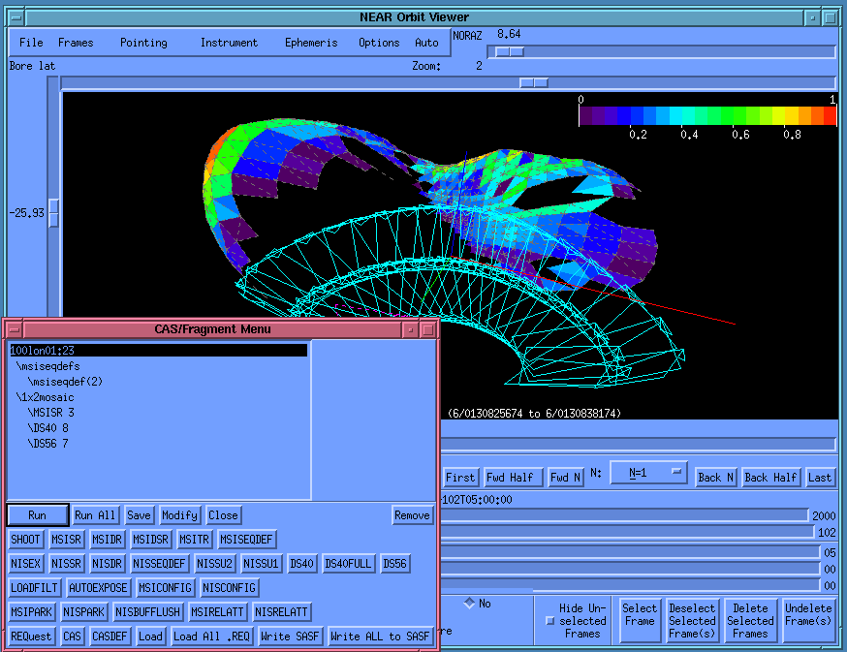Select the \MSISR 3 entry
This screenshot has height=652, width=847.
coord(50,413)
